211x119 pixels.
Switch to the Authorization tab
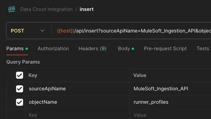53,49
